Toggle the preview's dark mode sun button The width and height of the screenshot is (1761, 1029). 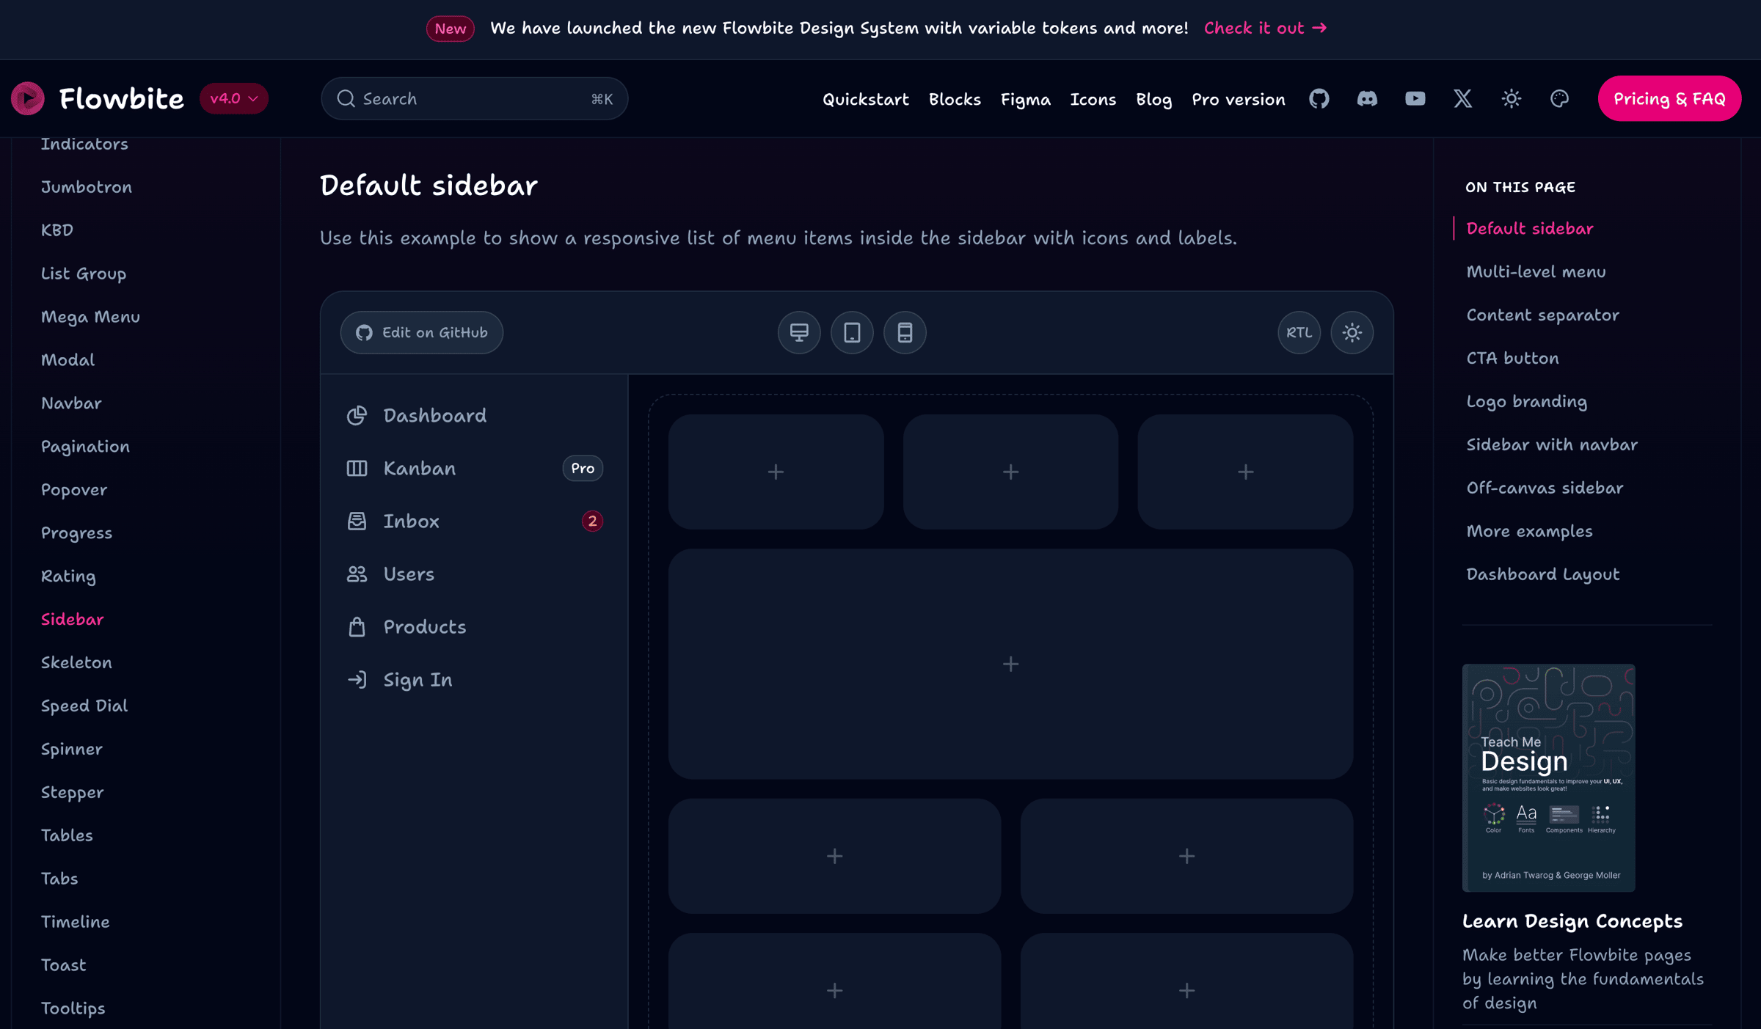[1352, 333]
